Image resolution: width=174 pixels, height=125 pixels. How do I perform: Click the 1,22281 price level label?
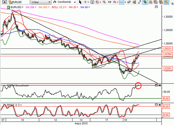click(167, 68)
